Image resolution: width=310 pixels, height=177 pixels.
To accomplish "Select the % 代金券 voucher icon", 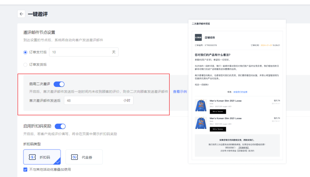I will point(74,157).
